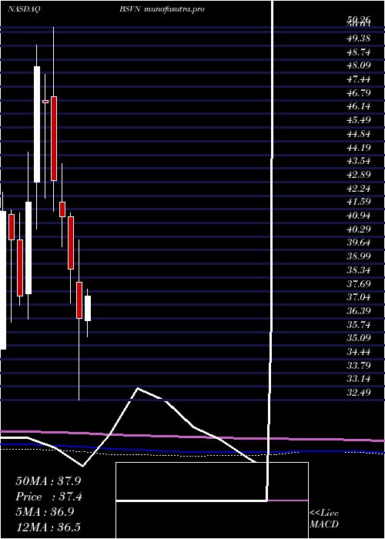
Task: Click the 39.64 price axis label
Action: (x=358, y=243)
